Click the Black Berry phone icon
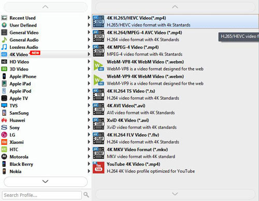The image size is (259, 201). coord(4,164)
